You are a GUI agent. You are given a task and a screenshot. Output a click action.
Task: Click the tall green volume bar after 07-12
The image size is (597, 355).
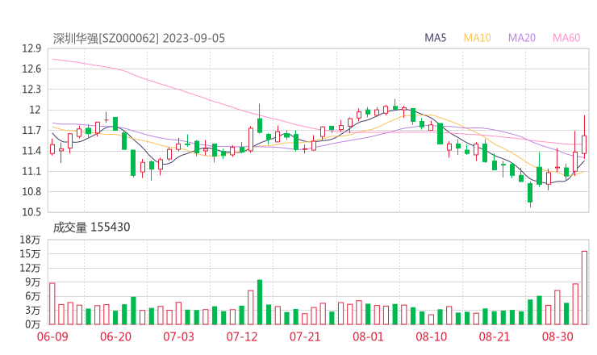pyautogui.click(x=260, y=302)
